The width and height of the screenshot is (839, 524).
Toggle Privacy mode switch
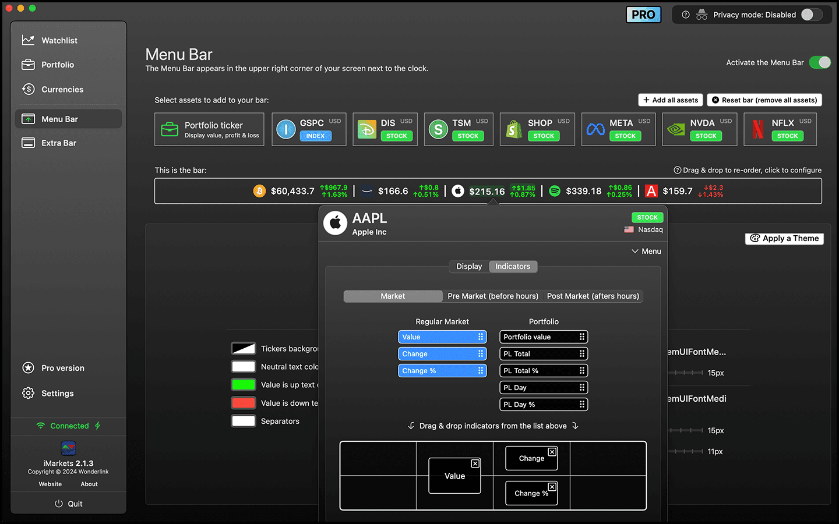pyautogui.click(x=811, y=15)
